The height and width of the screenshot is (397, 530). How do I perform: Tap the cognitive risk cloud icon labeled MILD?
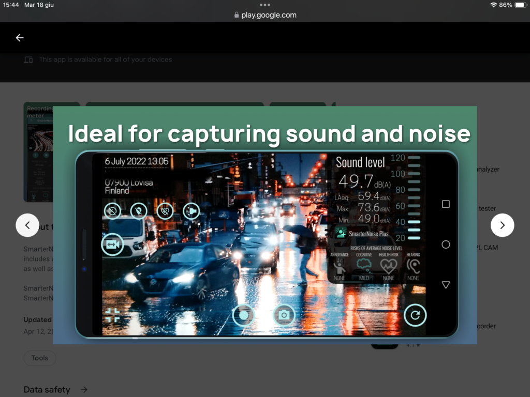(364, 267)
